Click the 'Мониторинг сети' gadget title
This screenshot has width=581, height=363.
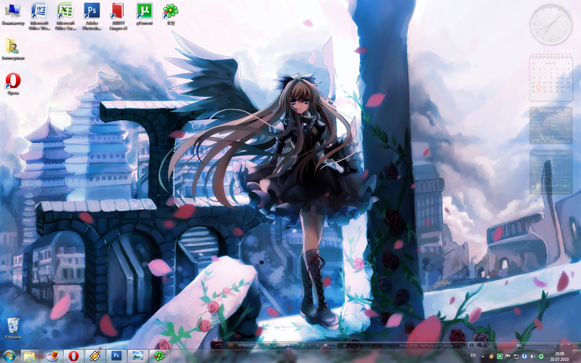point(549,153)
